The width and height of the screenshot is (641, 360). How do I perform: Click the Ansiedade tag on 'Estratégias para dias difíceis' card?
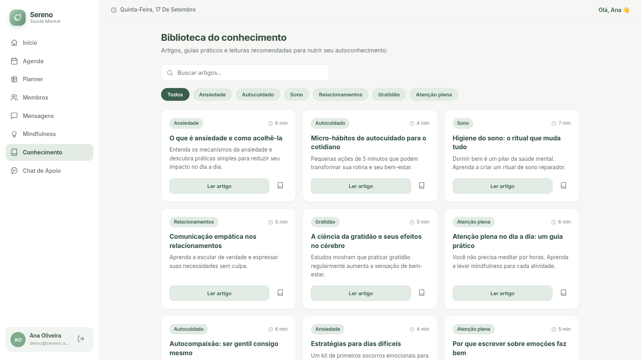pos(328,329)
